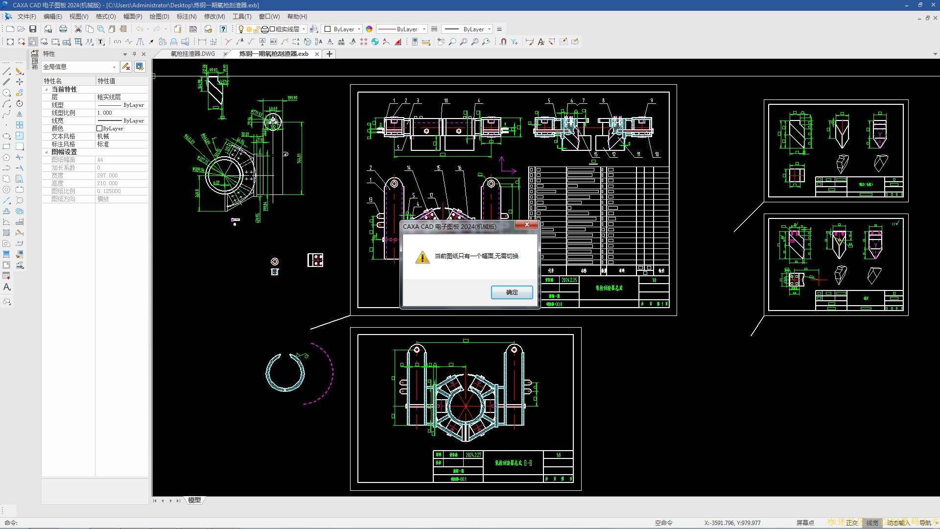
Task: Open the help question mark icon
Action: (223, 29)
